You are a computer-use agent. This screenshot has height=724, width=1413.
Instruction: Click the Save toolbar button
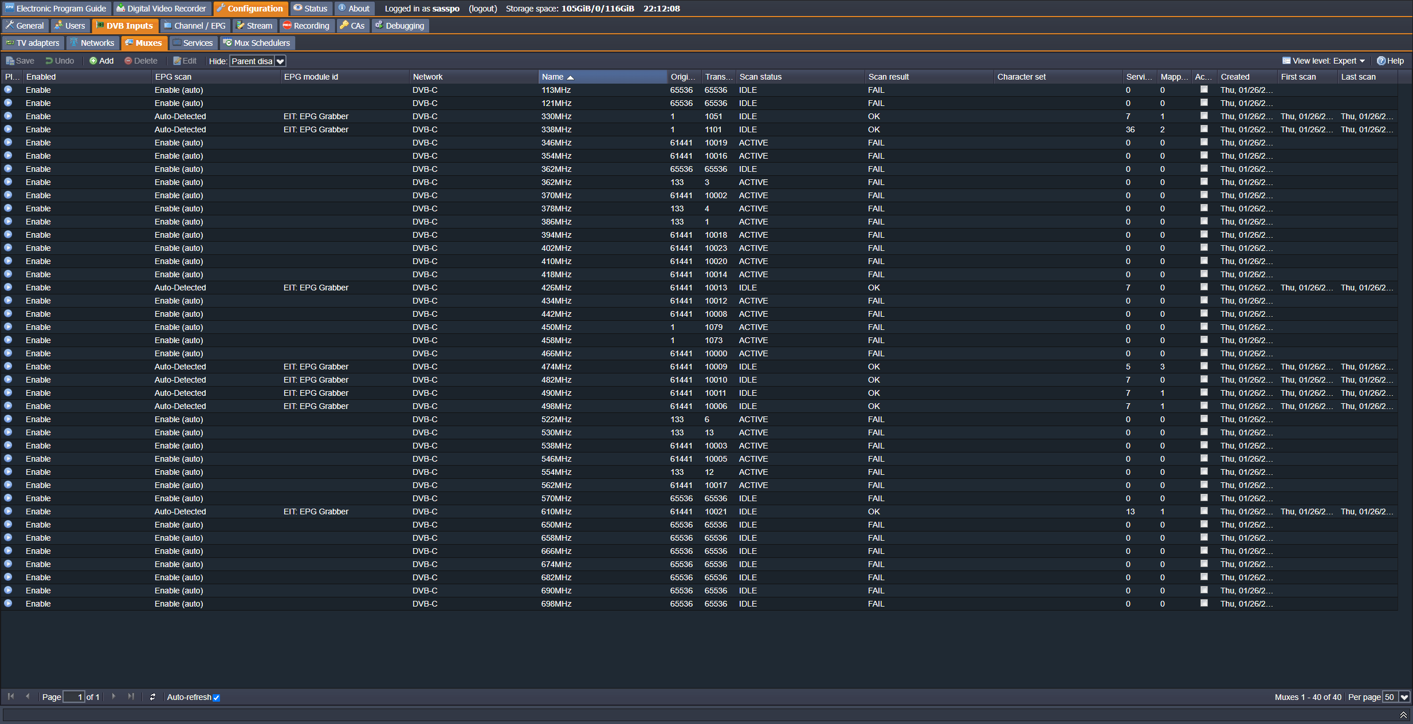pyautogui.click(x=20, y=61)
